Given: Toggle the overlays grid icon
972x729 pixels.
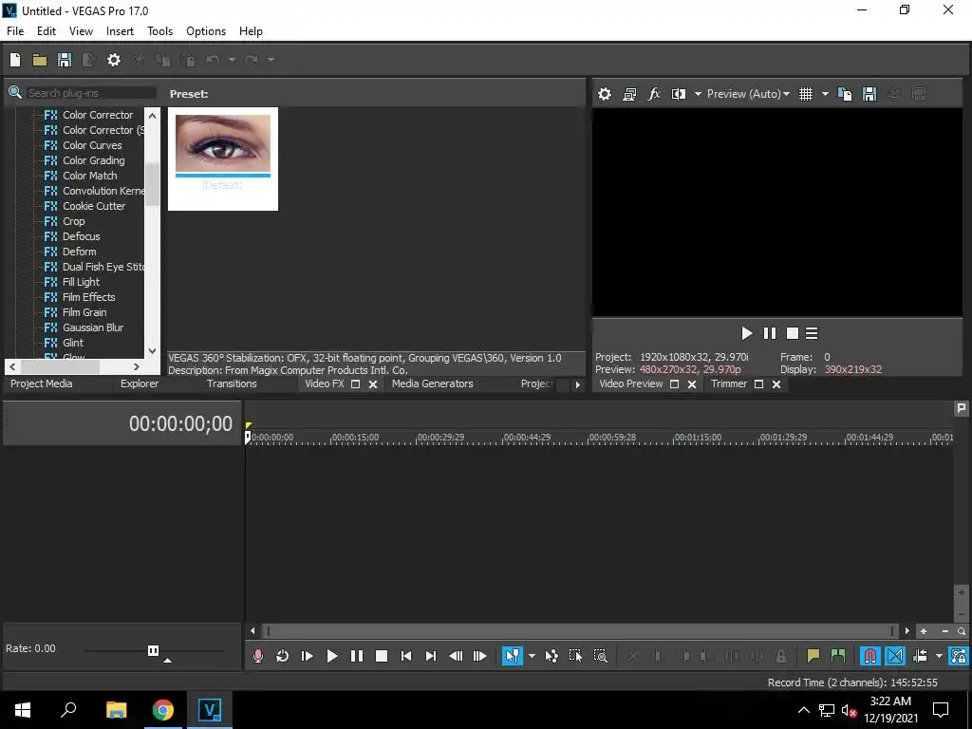Looking at the screenshot, I should tap(805, 94).
